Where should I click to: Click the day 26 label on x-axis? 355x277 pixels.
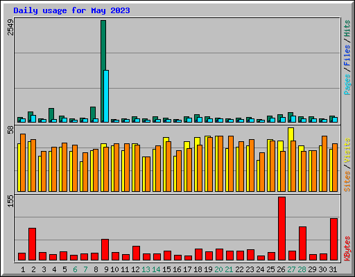point(281,269)
